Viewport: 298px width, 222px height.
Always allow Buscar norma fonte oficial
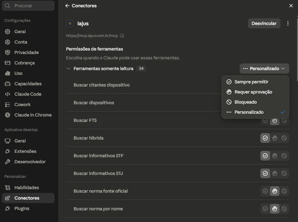point(265,191)
